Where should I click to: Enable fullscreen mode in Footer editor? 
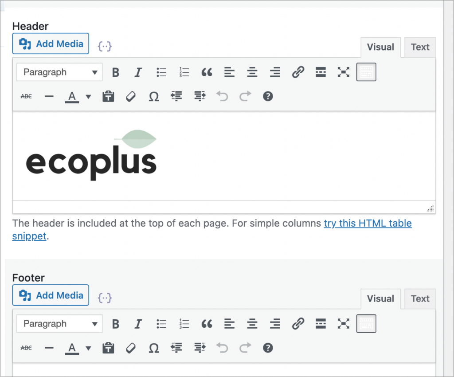coord(344,324)
